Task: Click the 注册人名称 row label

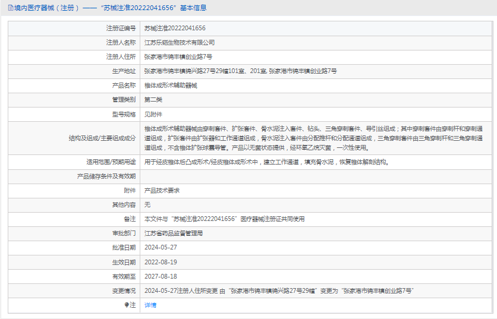Action: [x=121, y=42]
